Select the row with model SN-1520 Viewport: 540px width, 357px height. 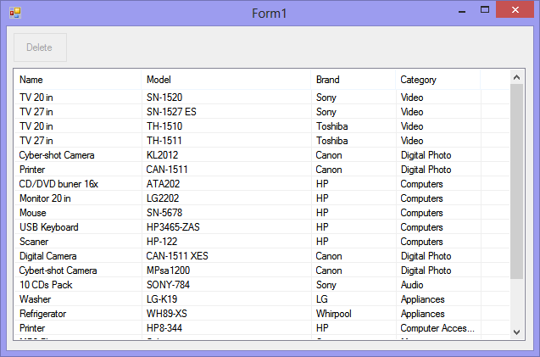262,98
